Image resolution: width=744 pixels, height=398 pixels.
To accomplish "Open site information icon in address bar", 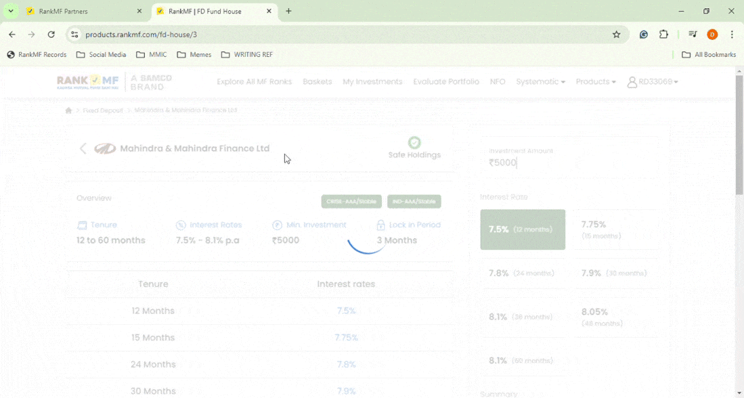I will [x=74, y=35].
